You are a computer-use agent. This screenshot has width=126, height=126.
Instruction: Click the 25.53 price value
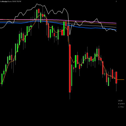[x=120, y=101]
